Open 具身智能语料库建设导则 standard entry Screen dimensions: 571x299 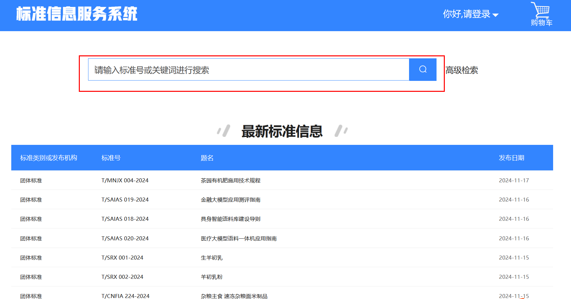[x=231, y=219]
